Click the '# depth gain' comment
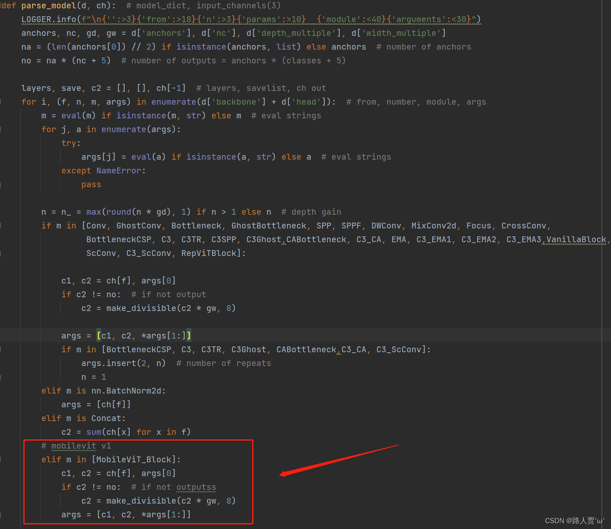The width and height of the screenshot is (611, 529). pos(311,212)
